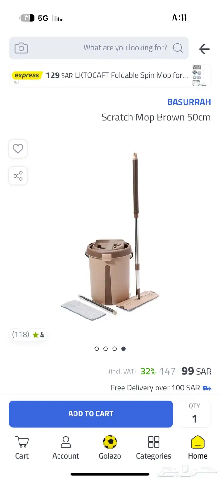Viewport: 220px width, 480px height.
Task: Select the first image carousel dot
Action: (x=97, y=348)
